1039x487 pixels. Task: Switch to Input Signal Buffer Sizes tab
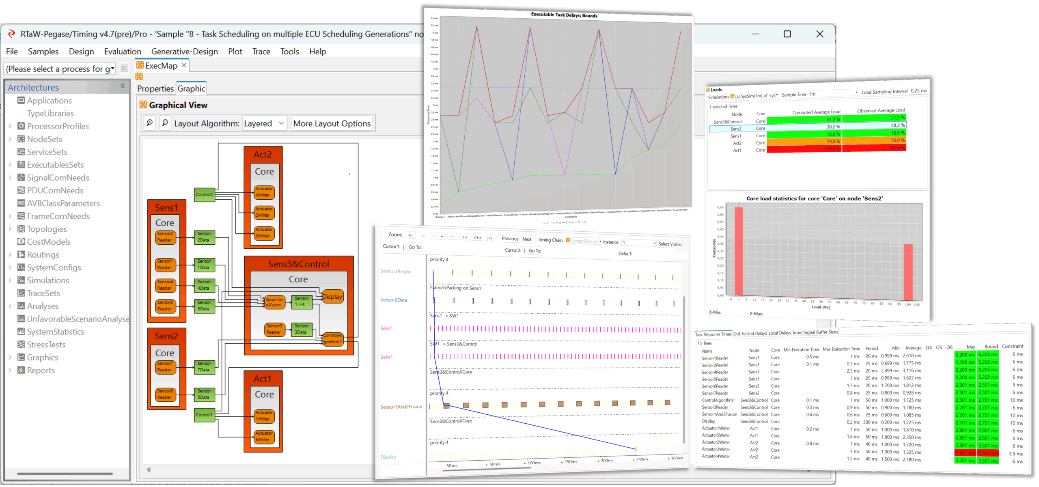(x=815, y=332)
